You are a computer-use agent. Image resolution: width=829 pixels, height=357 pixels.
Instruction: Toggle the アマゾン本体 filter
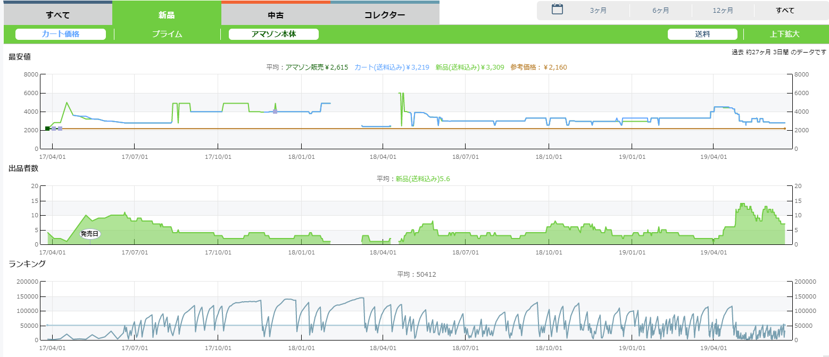tap(273, 34)
